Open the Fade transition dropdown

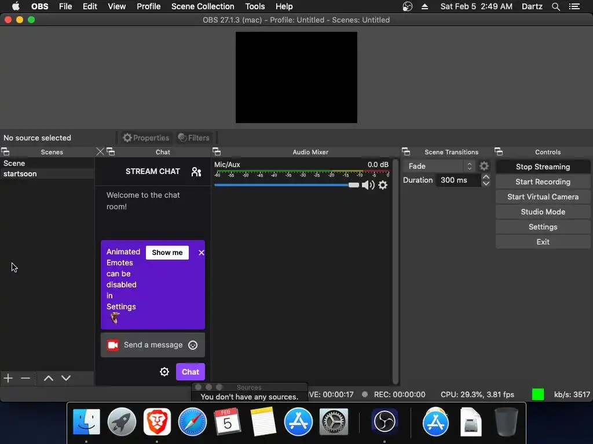coord(439,166)
